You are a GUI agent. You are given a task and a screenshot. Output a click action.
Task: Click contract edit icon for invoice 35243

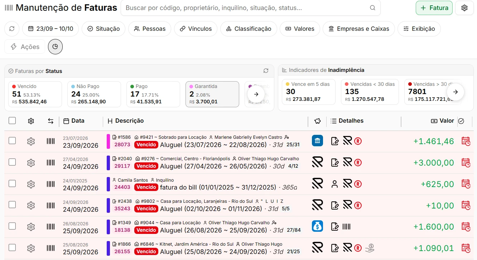click(x=335, y=205)
